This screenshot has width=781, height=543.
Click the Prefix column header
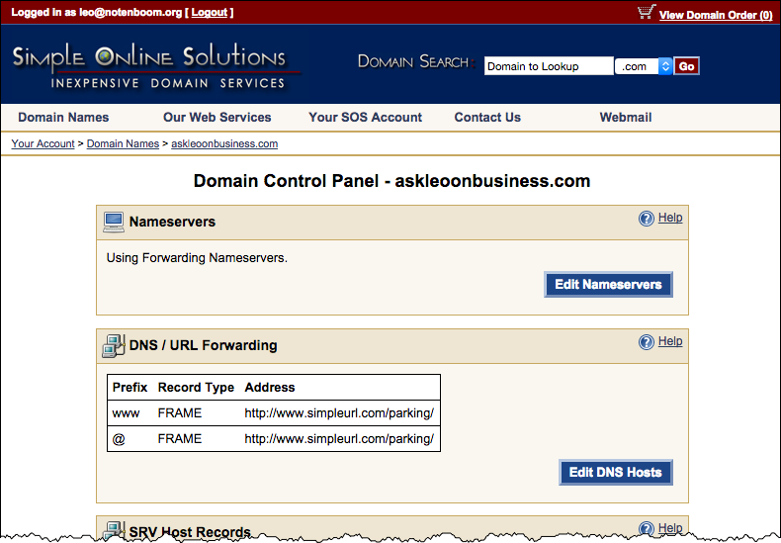coord(130,387)
